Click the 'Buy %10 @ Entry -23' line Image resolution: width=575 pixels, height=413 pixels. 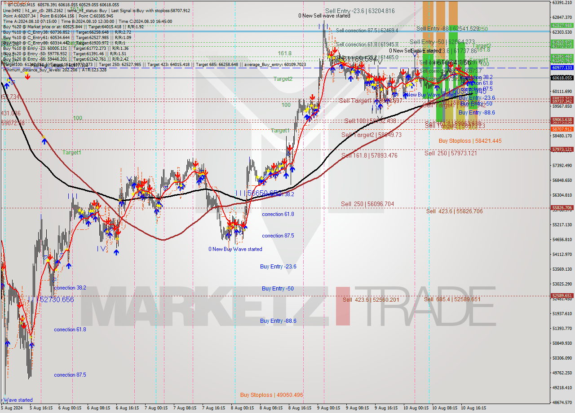[66, 48]
